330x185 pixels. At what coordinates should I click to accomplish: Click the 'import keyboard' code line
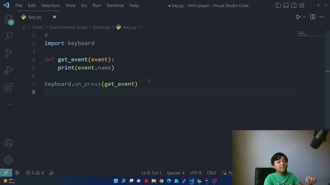point(70,43)
